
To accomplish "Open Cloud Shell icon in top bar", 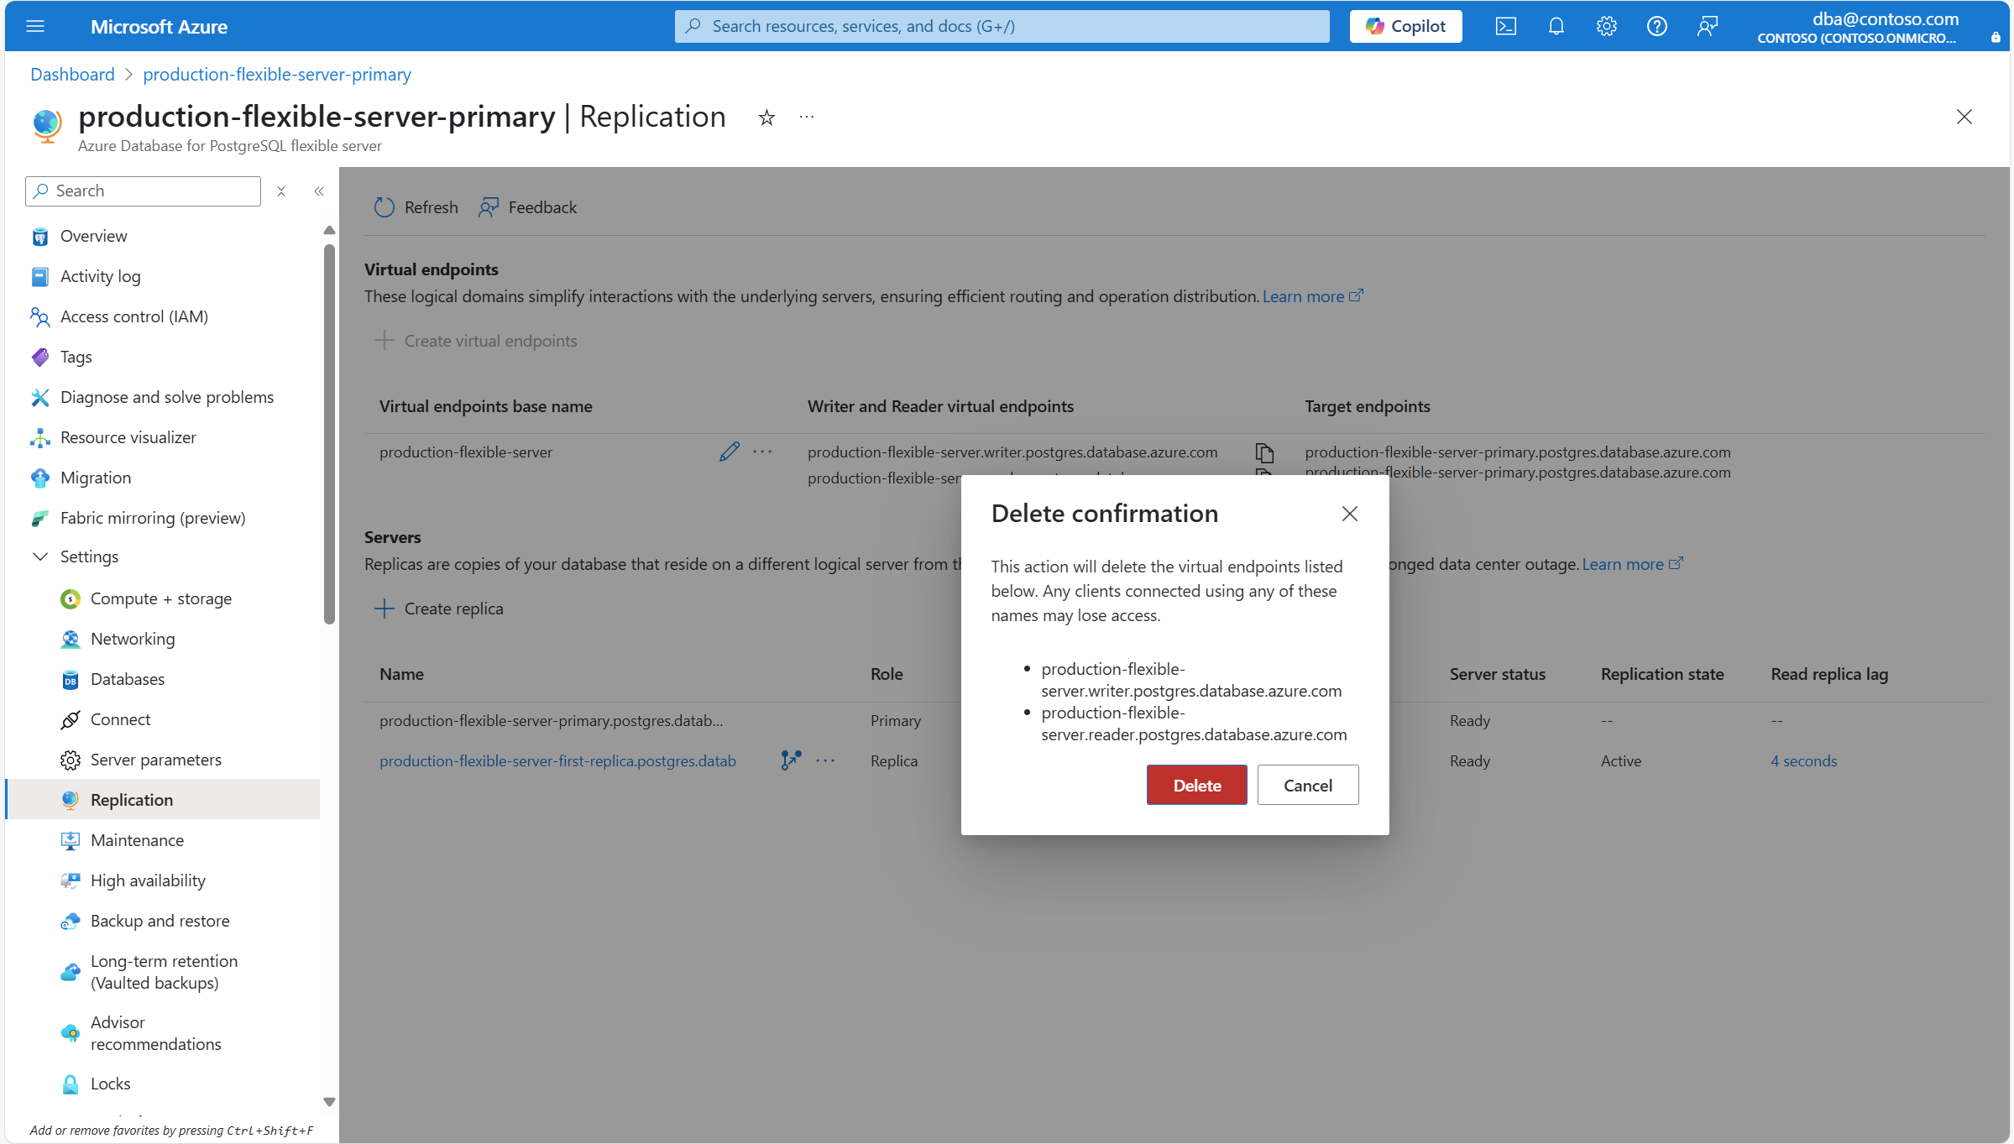I will click(x=1505, y=26).
